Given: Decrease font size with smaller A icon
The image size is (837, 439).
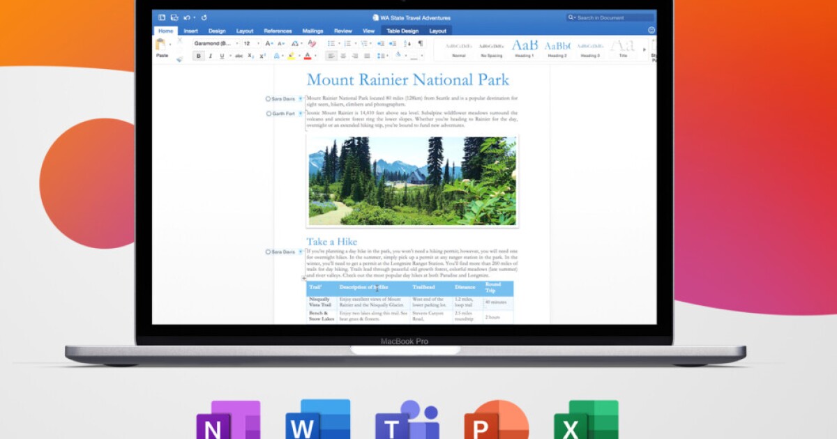Looking at the screenshot, I should [x=281, y=43].
